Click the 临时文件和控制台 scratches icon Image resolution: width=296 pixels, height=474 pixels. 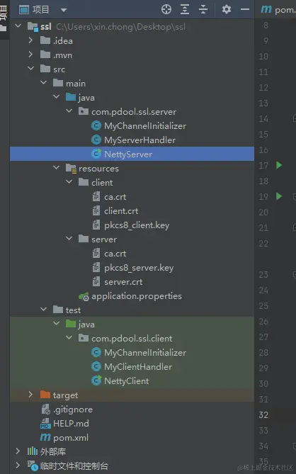click(x=33, y=465)
